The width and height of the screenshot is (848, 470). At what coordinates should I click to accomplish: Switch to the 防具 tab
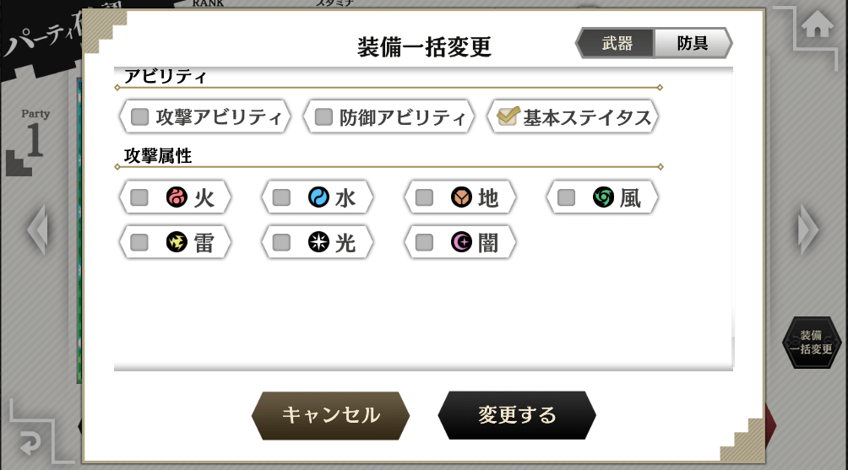[x=693, y=43]
